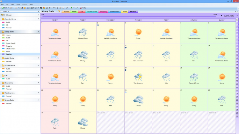Image resolution: width=239 pixels, height=134 pixels.
Task: Switch to the Bills tab
Action: click(x=82, y=12)
